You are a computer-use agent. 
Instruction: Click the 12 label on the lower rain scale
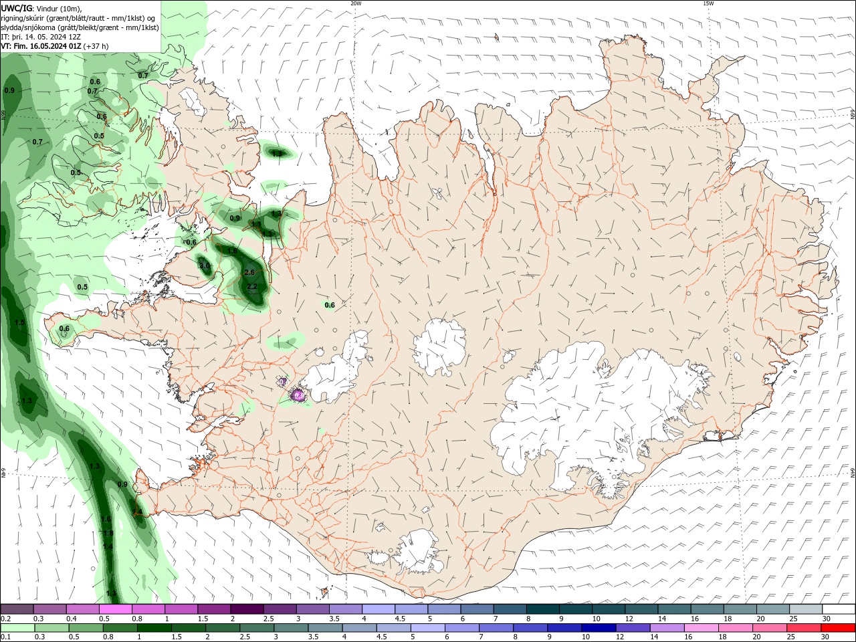pos(620,637)
